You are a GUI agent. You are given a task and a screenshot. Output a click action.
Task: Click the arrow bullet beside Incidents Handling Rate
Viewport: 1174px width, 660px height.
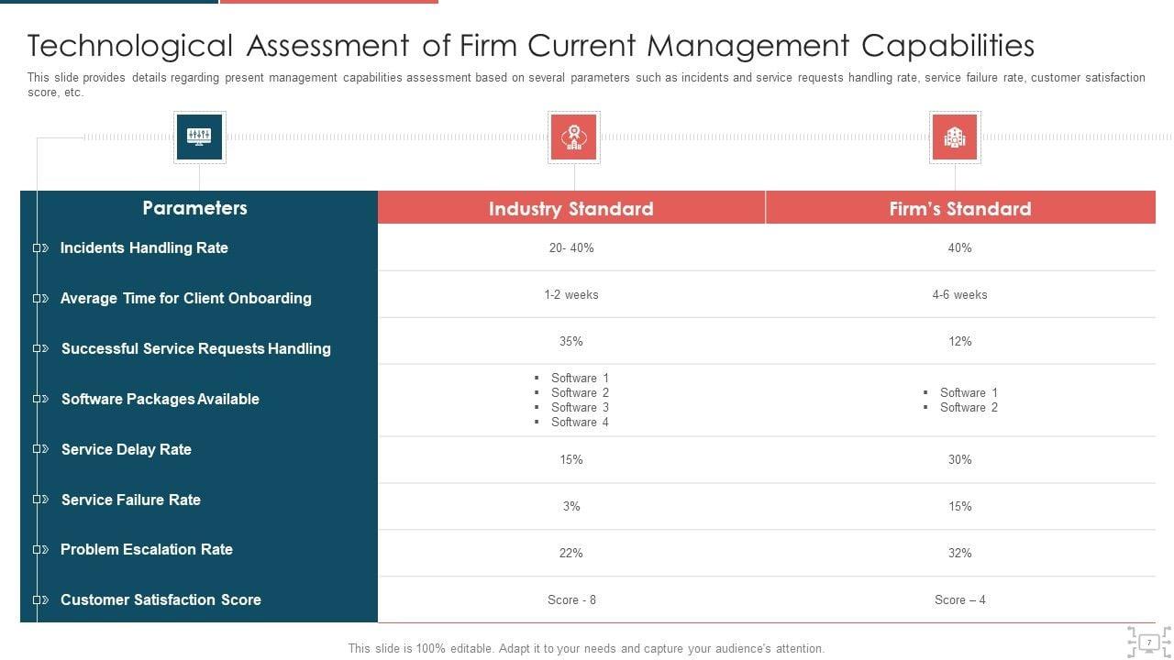click(41, 248)
